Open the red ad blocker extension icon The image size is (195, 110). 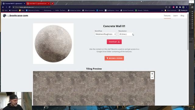coord(174,7)
